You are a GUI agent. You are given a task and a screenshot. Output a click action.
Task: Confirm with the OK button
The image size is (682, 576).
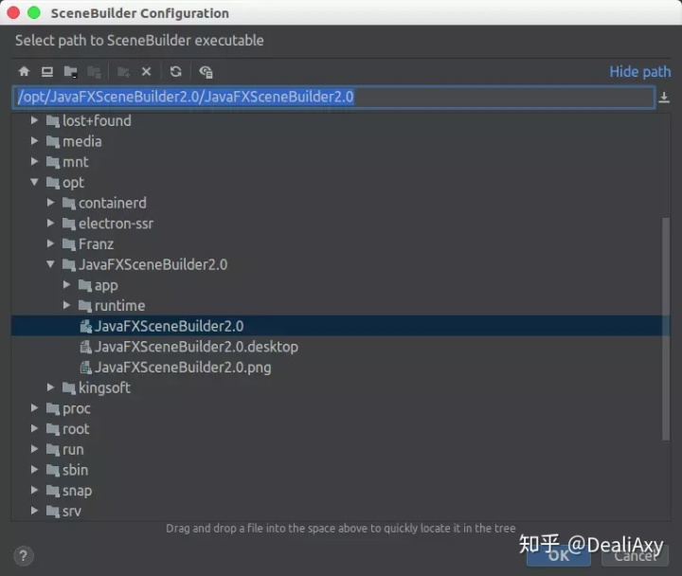click(559, 555)
